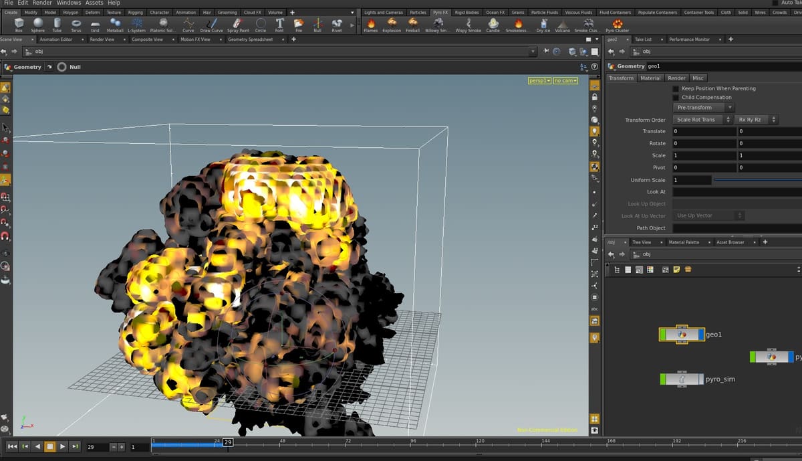The width and height of the screenshot is (802, 461).
Task: Open the Pre-transform dropdown
Action: point(704,108)
